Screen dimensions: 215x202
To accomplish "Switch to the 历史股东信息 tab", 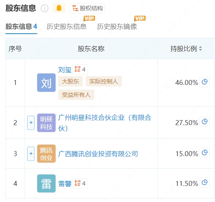I will pos(67,26).
